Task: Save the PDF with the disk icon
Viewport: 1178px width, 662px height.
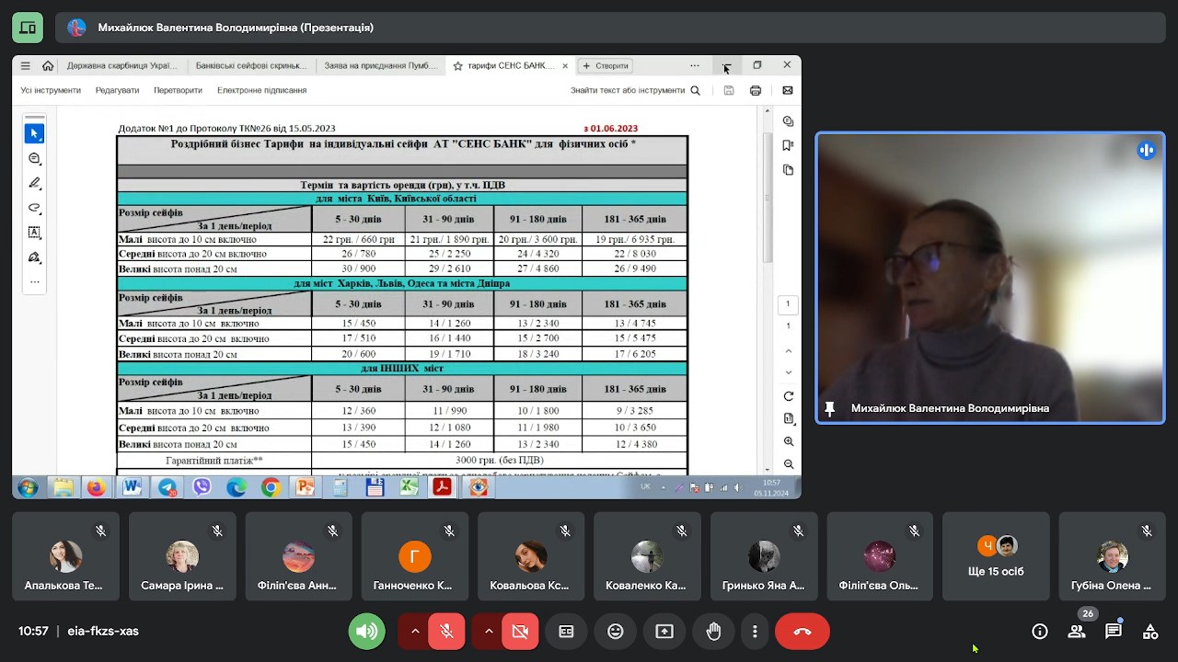Action: (729, 91)
